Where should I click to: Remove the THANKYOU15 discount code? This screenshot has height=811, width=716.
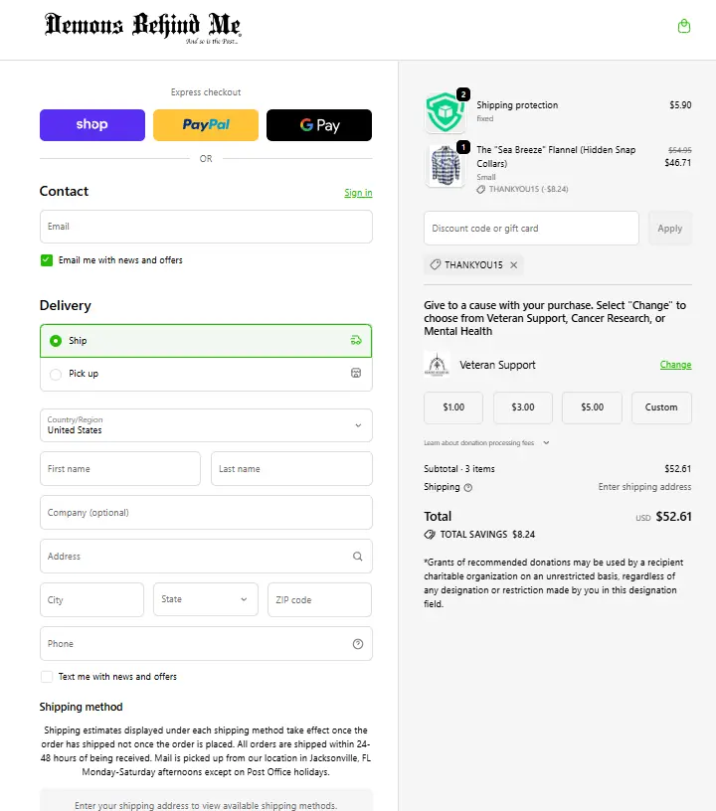pyautogui.click(x=513, y=265)
